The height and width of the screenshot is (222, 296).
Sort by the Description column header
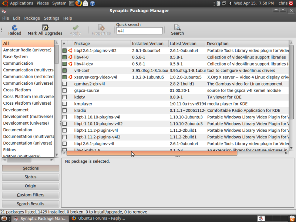pyautogui.click(x=247, y=44)
